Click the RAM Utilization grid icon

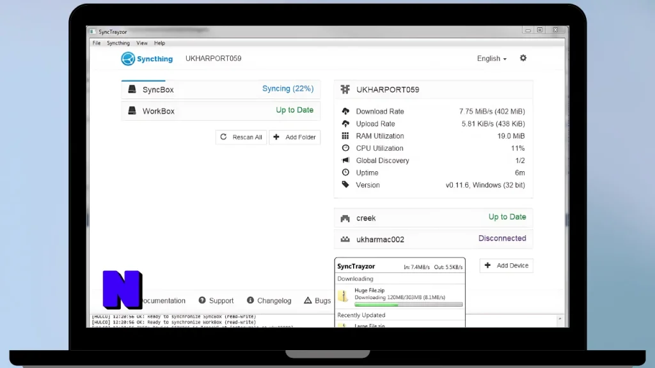point(345,135)
